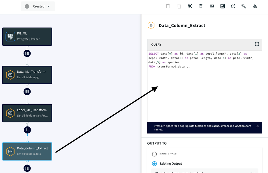Click inside the SELECT query editor
This screenshot has width=268, height=173.
tap(204, 86)
